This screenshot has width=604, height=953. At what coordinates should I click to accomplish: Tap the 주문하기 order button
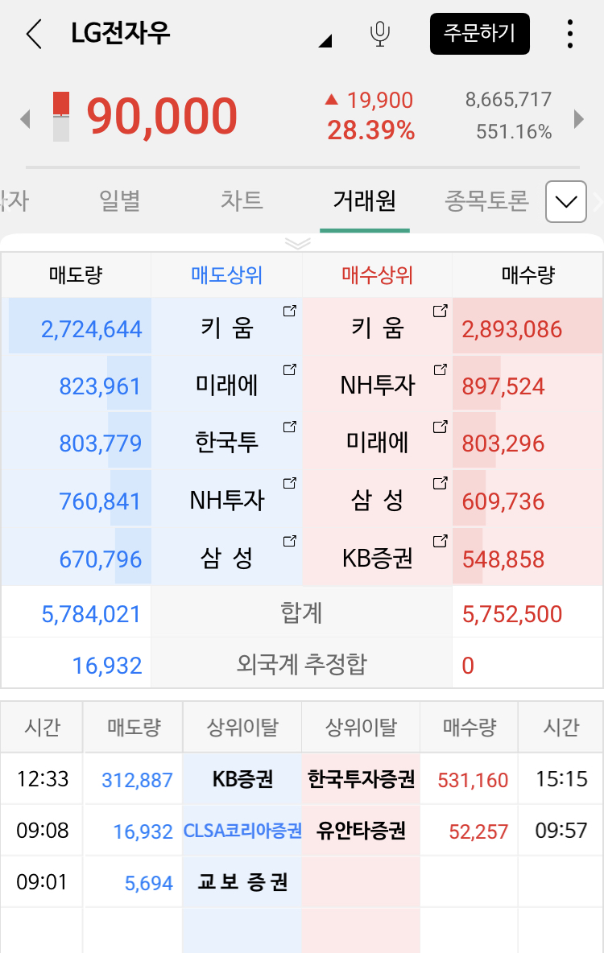[479, 34]
